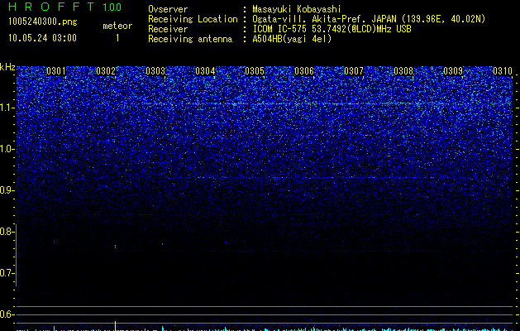Click the 0305 time marker
520x331 pixels.
(255, 71)
